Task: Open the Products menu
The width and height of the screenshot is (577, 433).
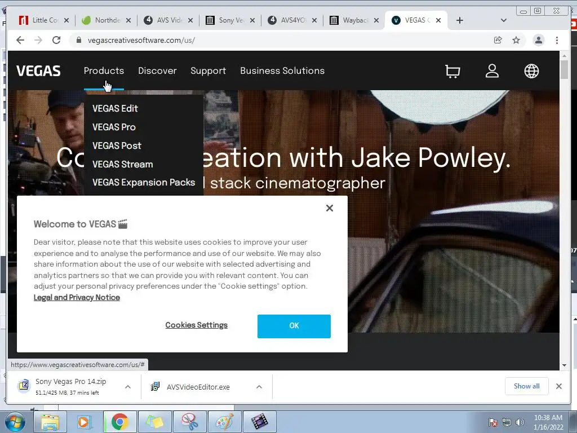Action: (x=104, y=70)
